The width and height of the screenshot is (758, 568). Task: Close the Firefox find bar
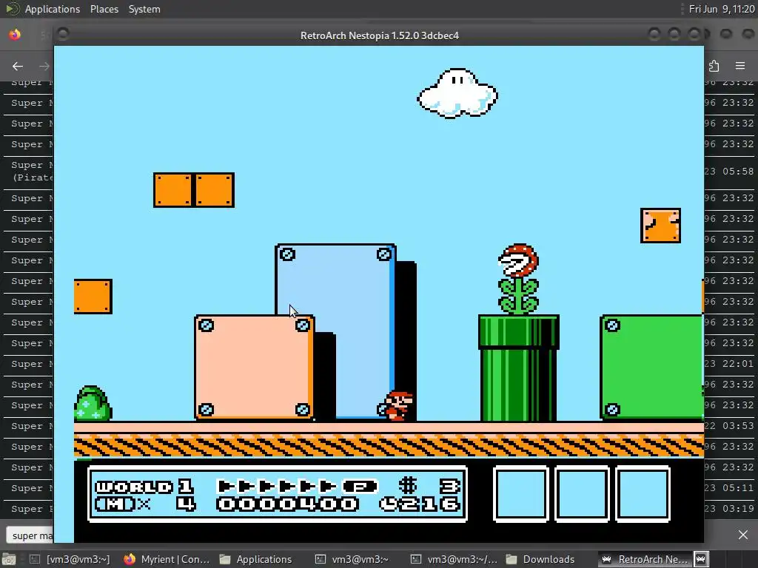click(743, 535)
